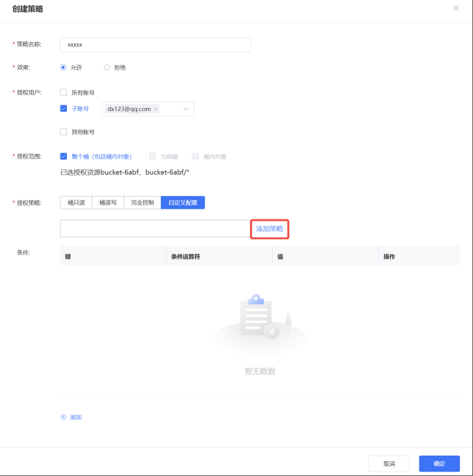Viewport: 473px width, 476px height.
Task: Select the 自定义配置 policy tab
Action: 183,202
